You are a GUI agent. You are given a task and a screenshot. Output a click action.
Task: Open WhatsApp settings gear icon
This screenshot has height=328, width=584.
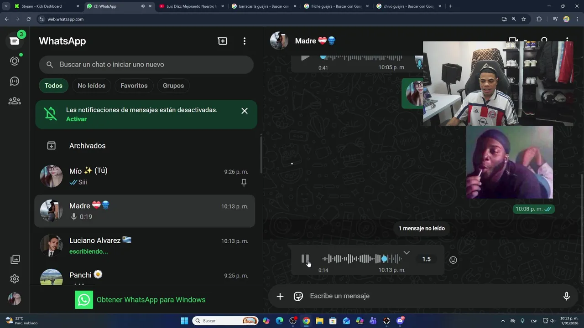pyautogui.click(x=15, y=279)
